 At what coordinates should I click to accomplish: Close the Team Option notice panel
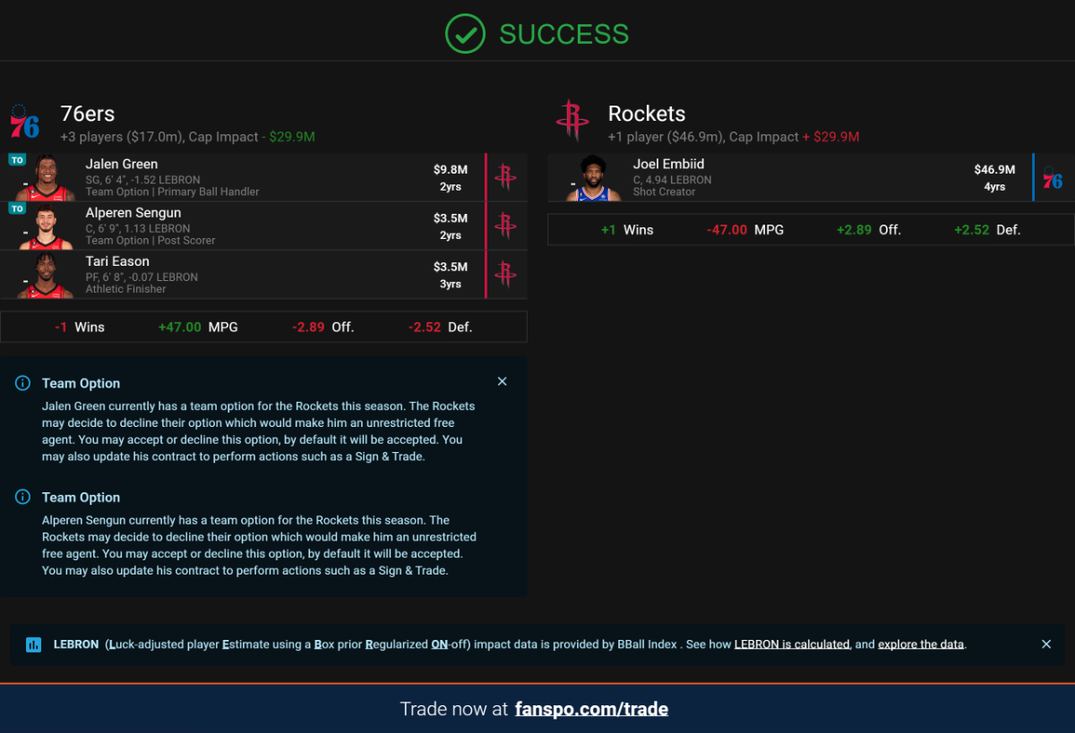click(502, 381)
